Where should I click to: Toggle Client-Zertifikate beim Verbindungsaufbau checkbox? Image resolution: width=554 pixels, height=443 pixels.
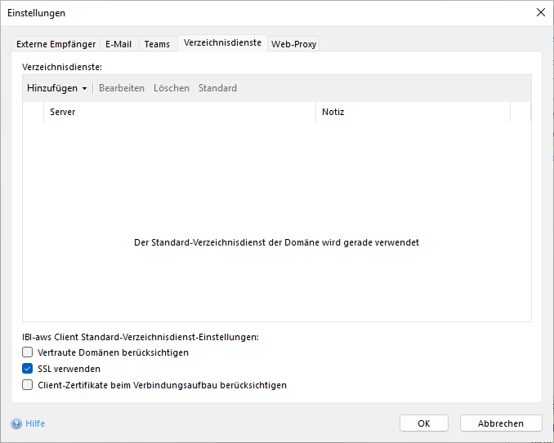[x=28, y=385]
